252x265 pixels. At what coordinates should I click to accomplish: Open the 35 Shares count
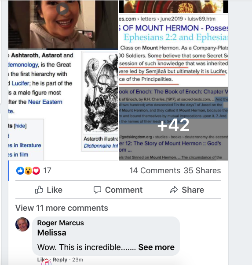202,171
